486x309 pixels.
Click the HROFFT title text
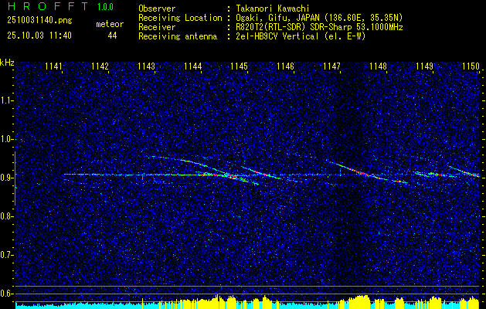point(48,6)
